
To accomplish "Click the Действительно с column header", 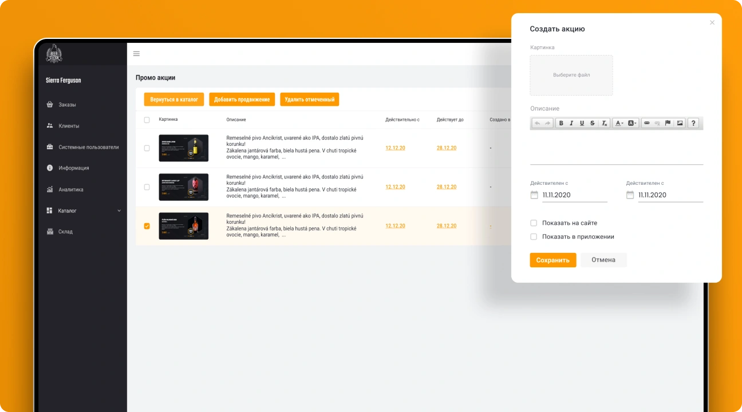I will coord(402,120).
